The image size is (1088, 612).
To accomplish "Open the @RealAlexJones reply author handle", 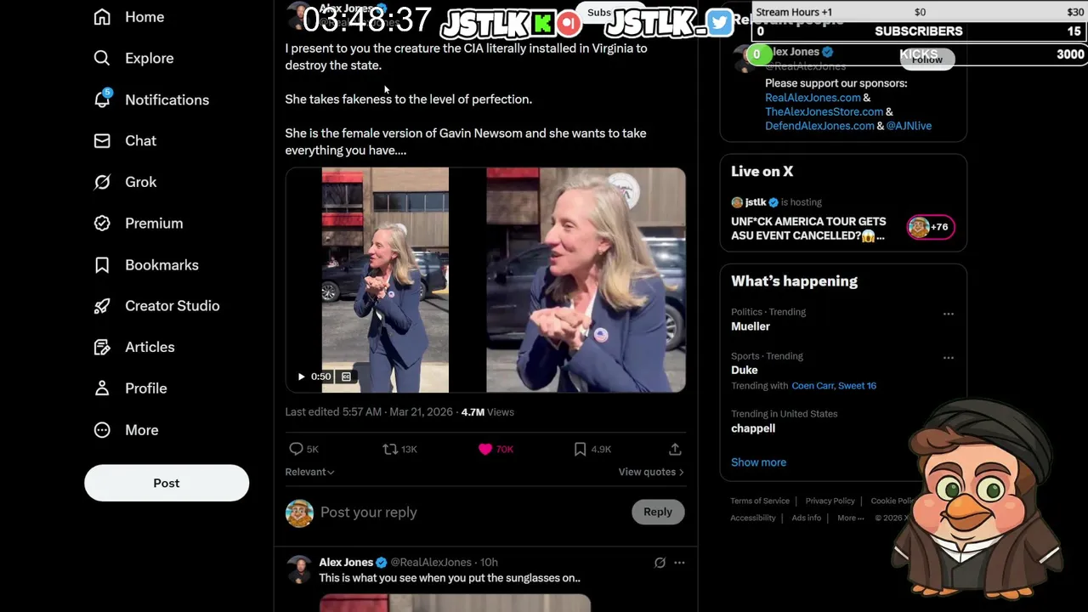I will 431,562.
